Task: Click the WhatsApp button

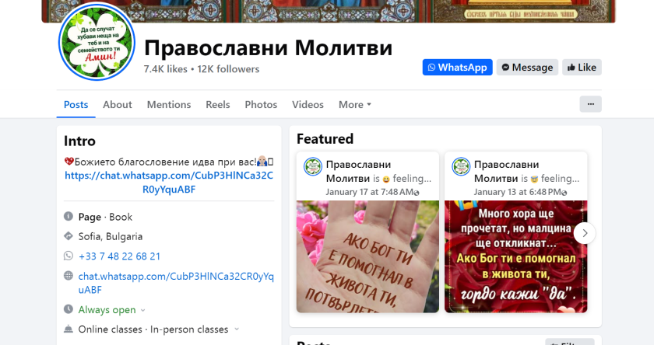Action: click(457, 68)
